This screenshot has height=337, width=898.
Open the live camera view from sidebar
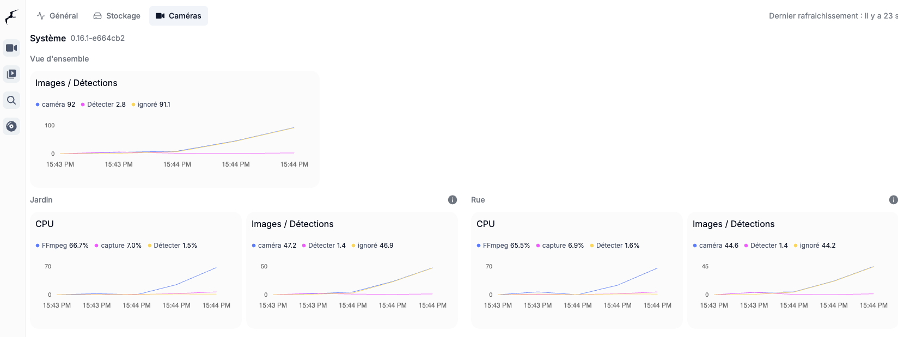click(11, 48)
